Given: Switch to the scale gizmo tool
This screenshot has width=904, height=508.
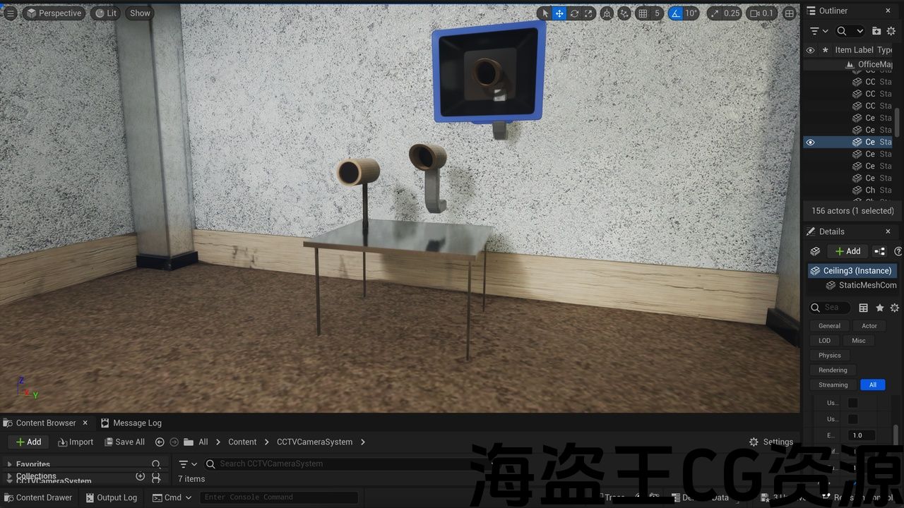Looking at the screenshot, I should click(588, 13).
